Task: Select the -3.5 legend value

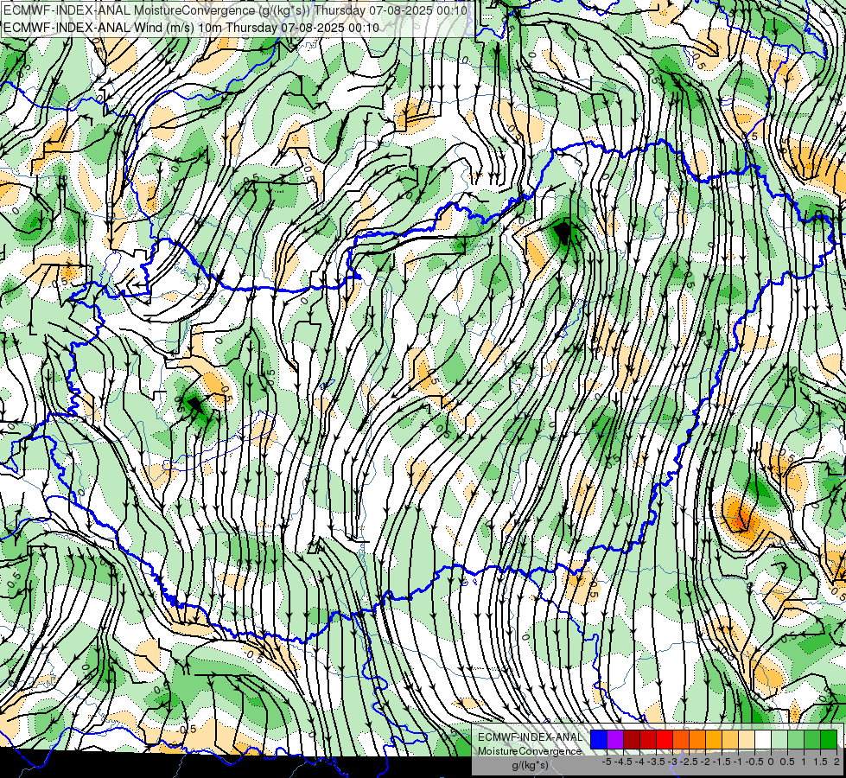Action: point(656,762)
